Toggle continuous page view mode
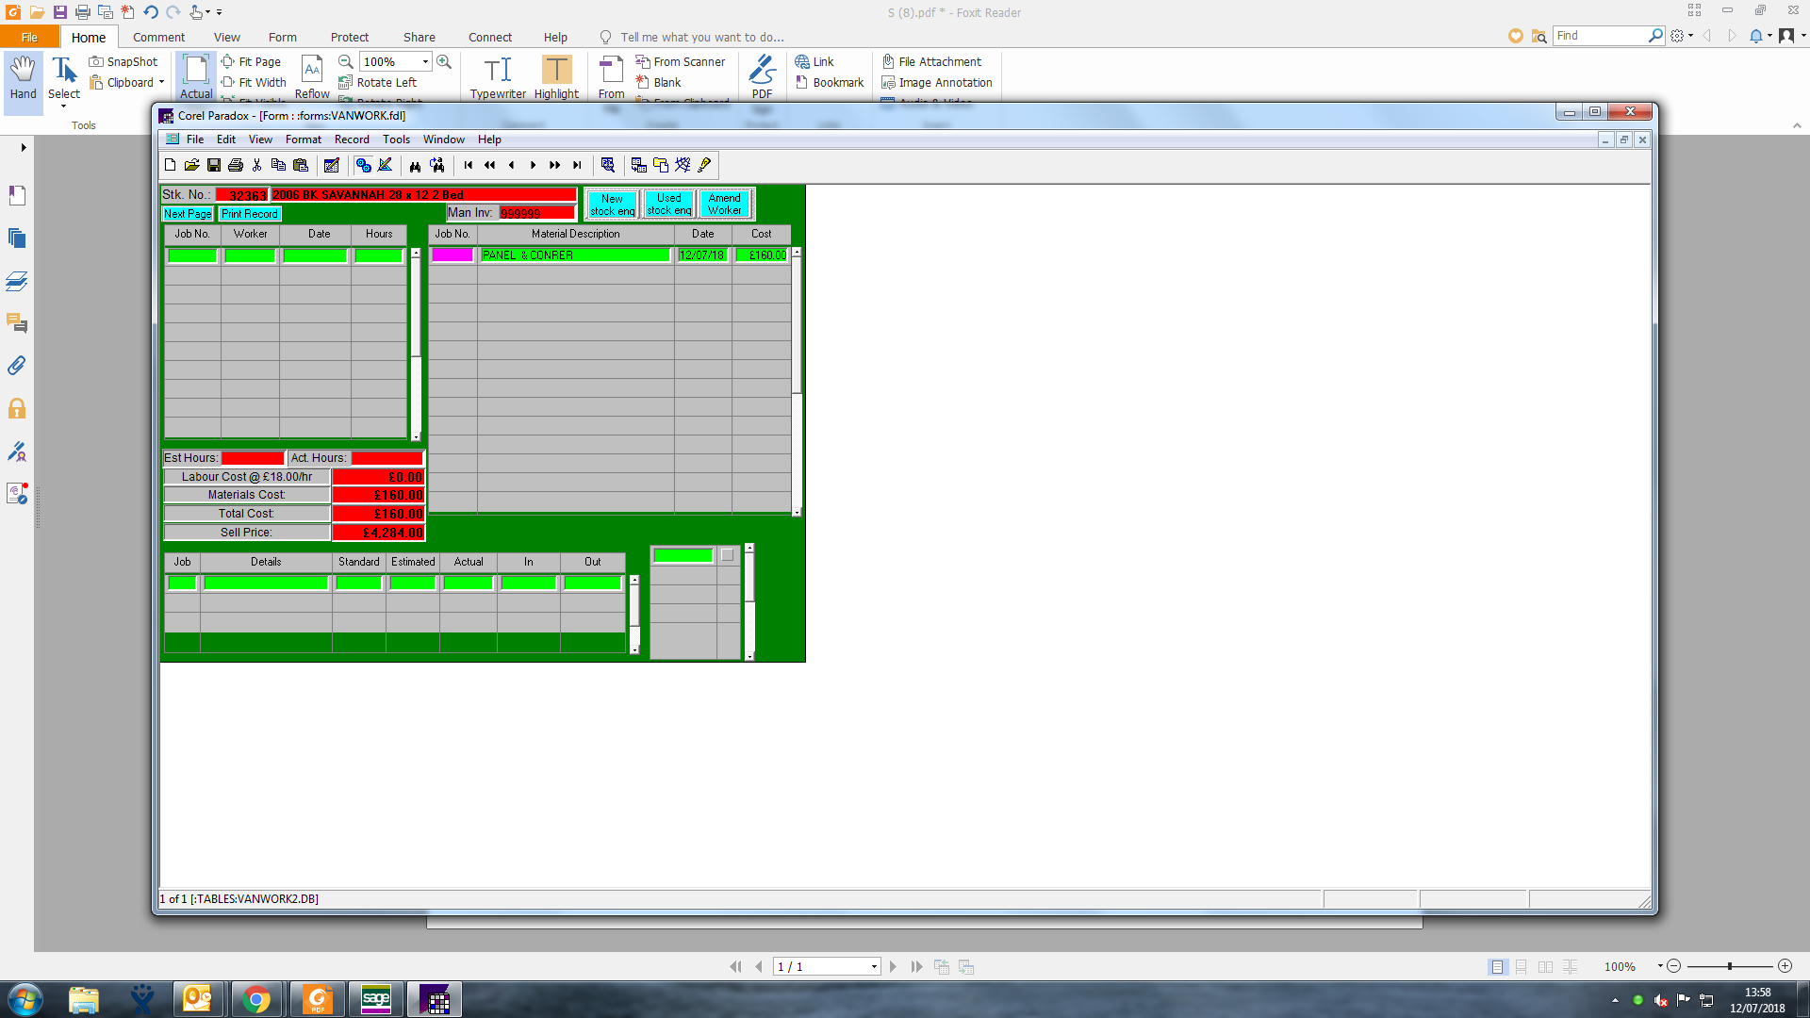Viewport: 1810px width, 1018px height. click(1521, 967)
